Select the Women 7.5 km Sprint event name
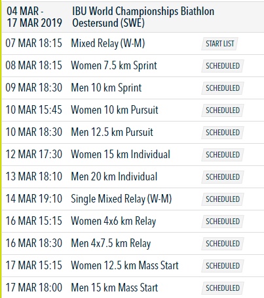Image resolution: width=264 pixels, height=298 pixels. 114,65
